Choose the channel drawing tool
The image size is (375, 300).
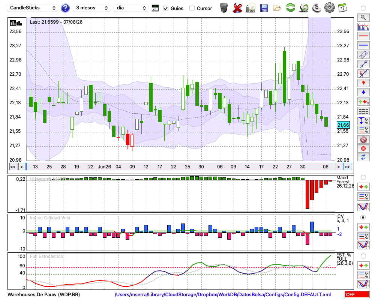pyautogui.click(x=363, y=55)
